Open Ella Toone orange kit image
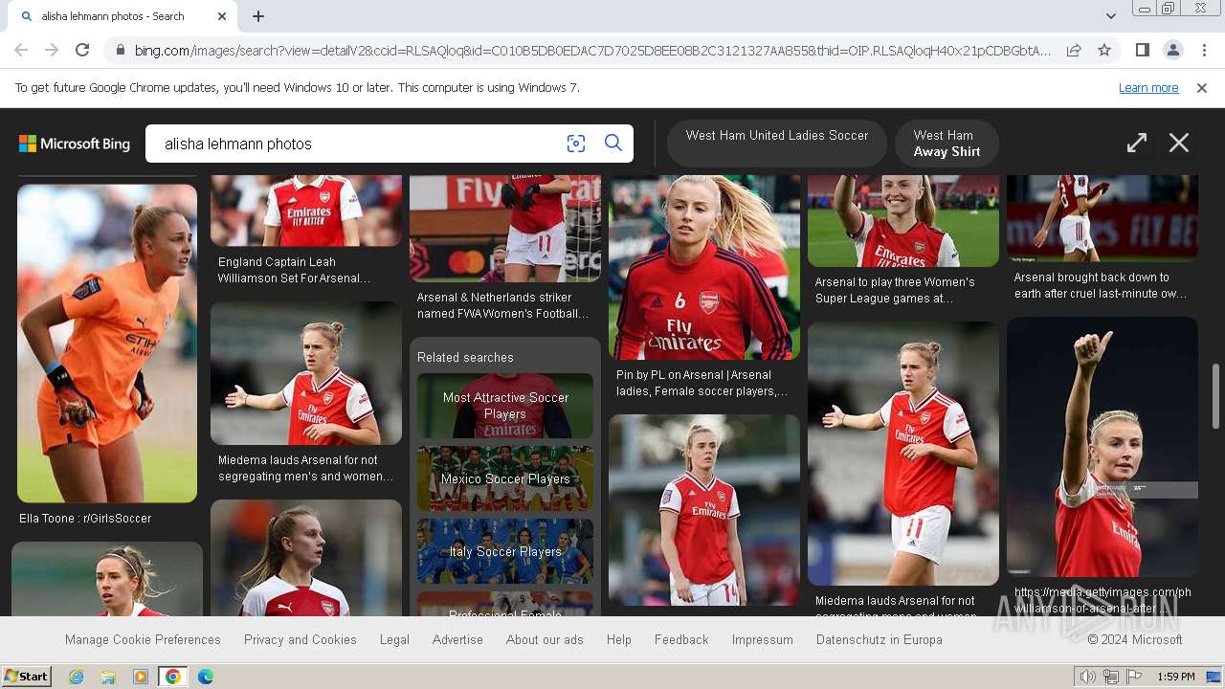This screenshot has width=1225, height=689. tap(107, 344)
